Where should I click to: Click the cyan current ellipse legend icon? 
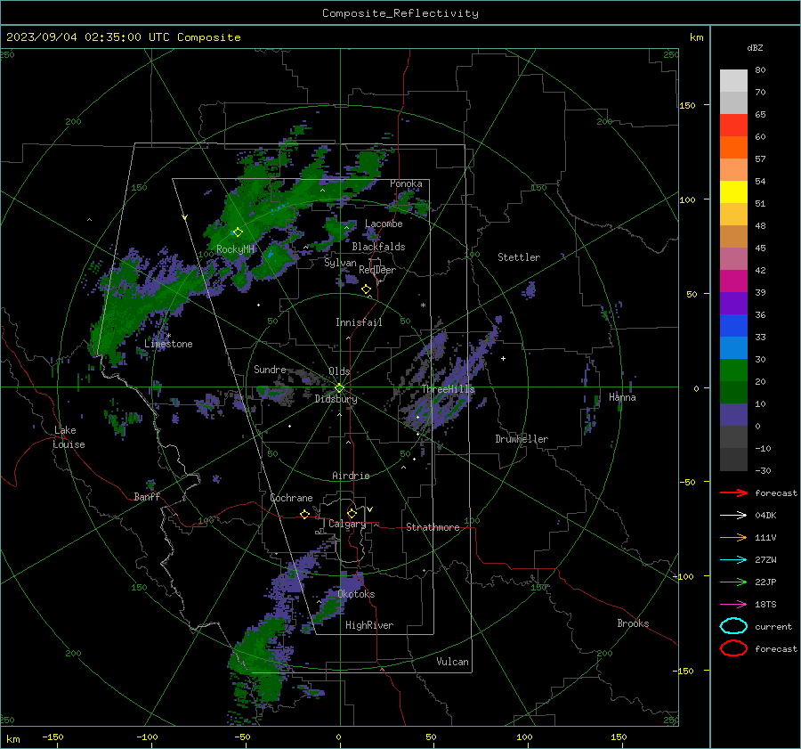(733, 626)
